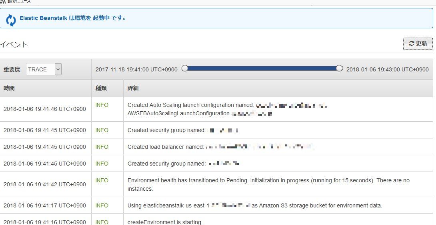Click the middle of the blue time range bar
The width and height of the screenshot is (436, 225).
tap(262, 69)
